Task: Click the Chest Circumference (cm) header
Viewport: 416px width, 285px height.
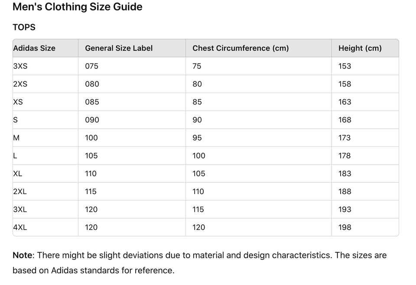Action: click(x=240, y=48)
